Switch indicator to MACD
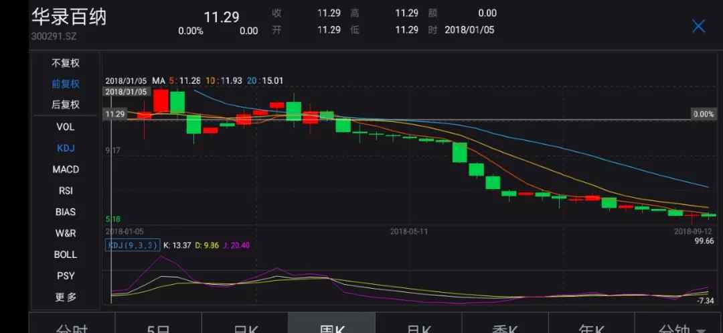This screenshot has height=333, width=723. 66,170
